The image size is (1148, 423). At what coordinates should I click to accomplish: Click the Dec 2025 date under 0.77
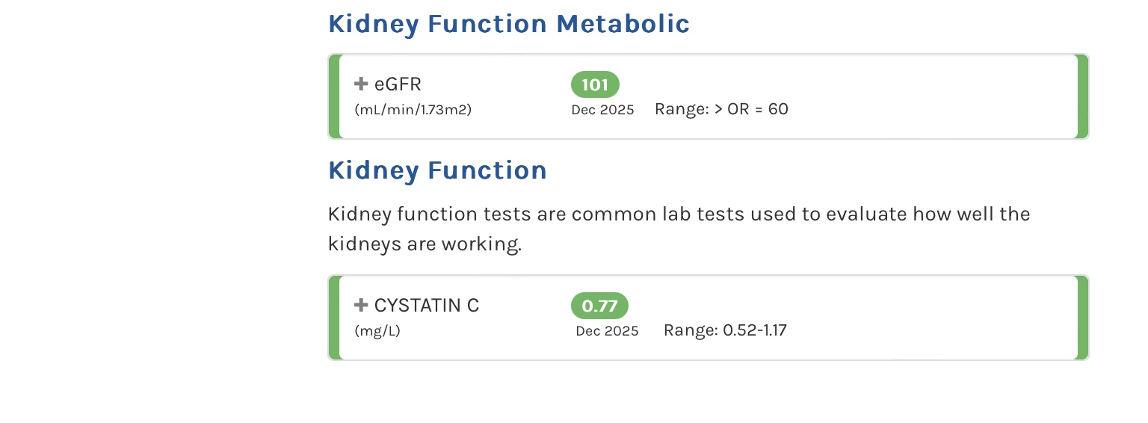tap(607, 331)
